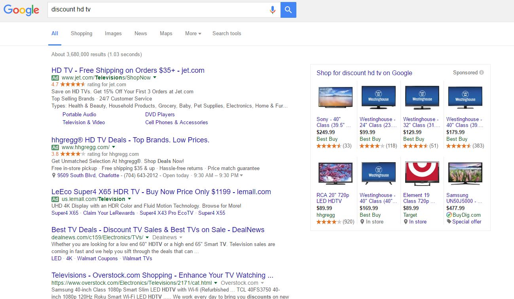Viewport: 514px width, 299px height.
Task: Open HD TV Free Shipping jet.com ad
Action: coord(128,70)
